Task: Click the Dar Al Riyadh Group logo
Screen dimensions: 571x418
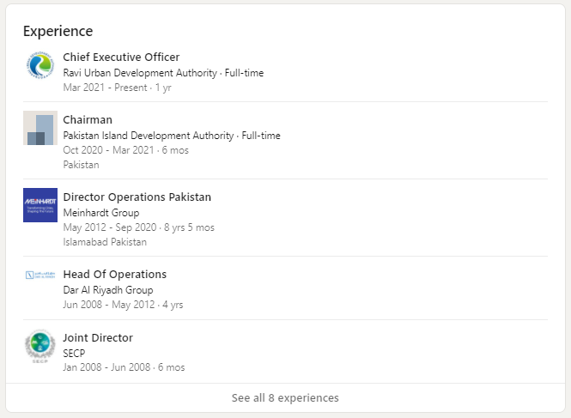Action: 40,276
